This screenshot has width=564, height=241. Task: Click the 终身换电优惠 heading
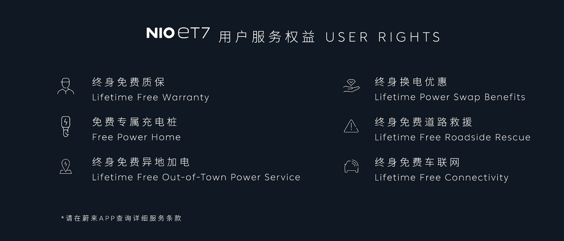pos(411,82)
